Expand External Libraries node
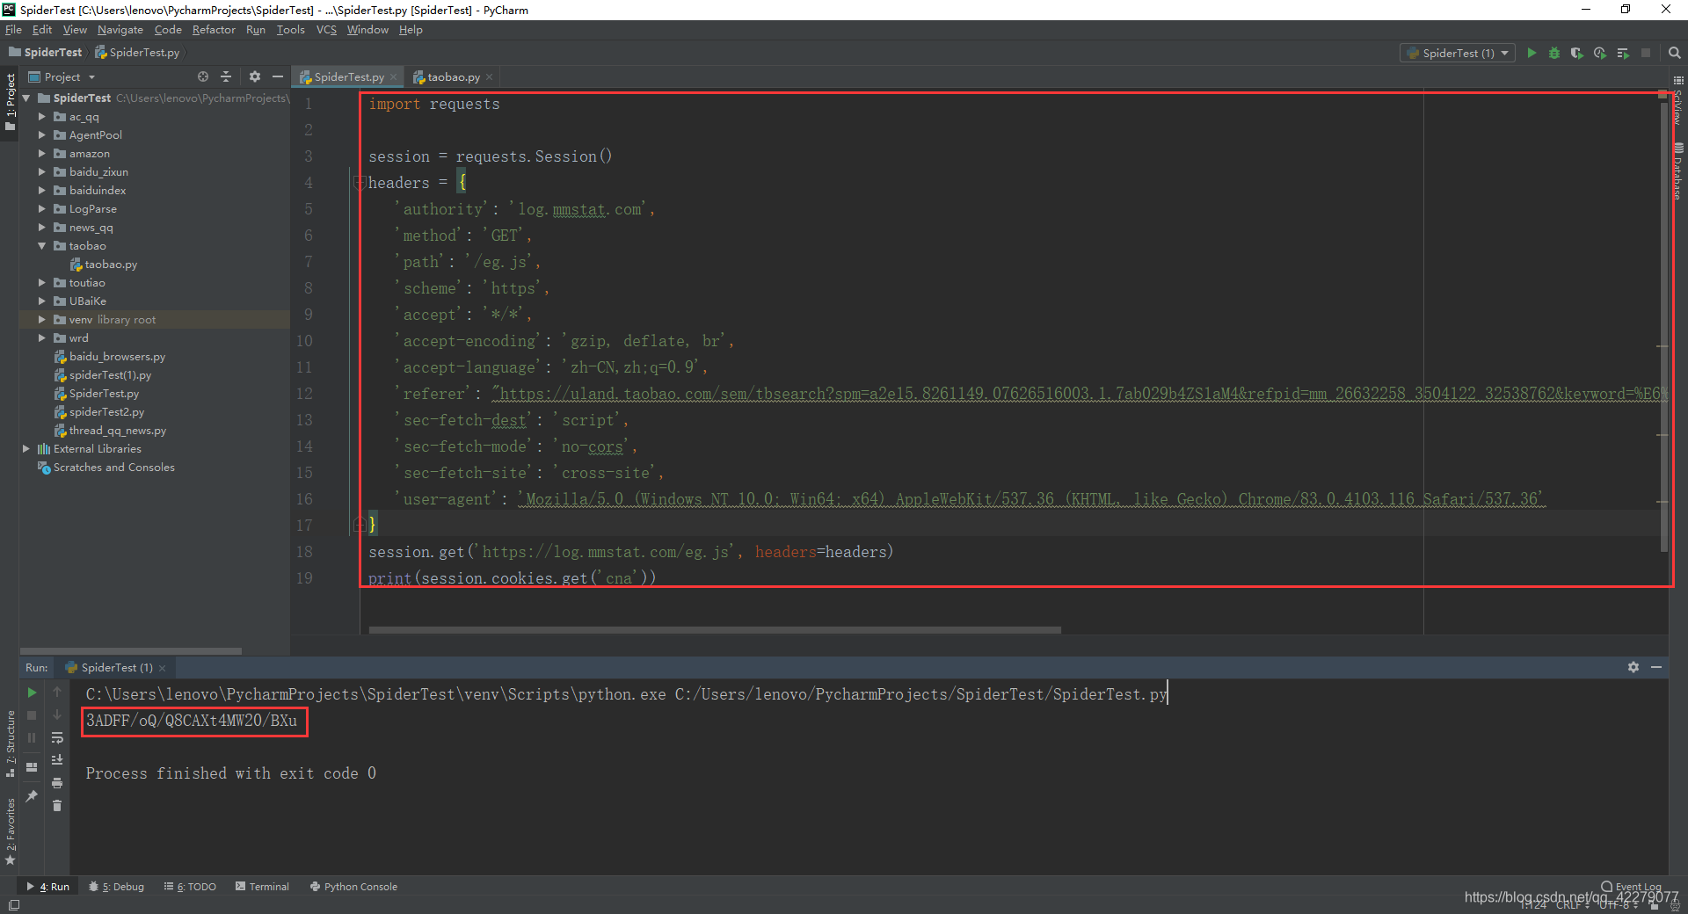The image size is (1688, 914). [x=25, y=448]
